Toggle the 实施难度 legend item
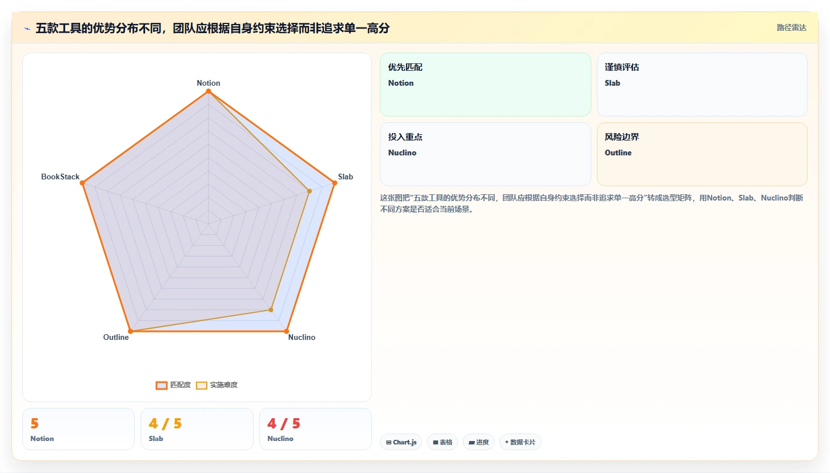This screenshot has width=830, height=473. click(x=217, y=385)
